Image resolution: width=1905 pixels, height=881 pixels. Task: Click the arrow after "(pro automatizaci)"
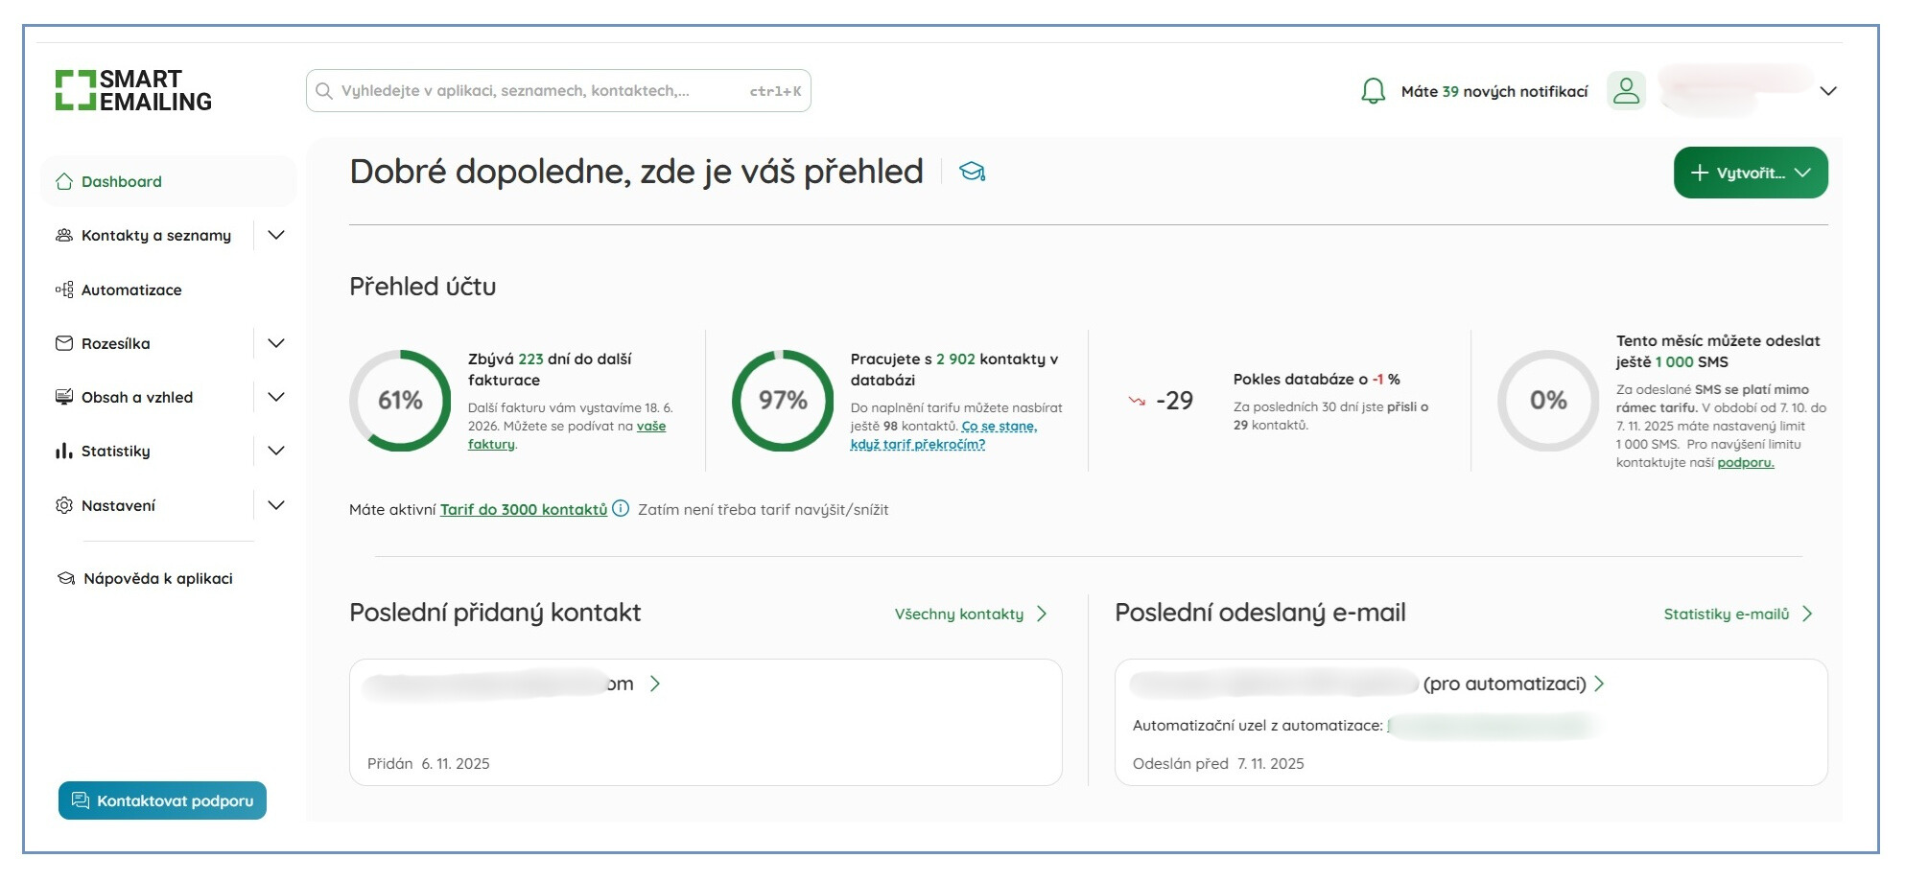pyautogui.click(x=1599, y=684)
